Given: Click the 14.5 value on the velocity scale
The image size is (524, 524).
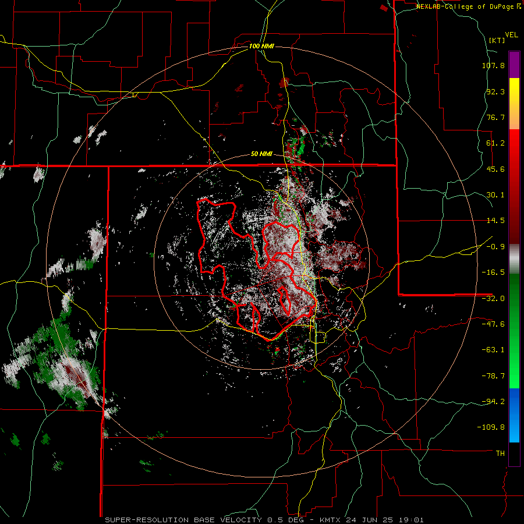Looking at the screenshot, I should point(495,221).
